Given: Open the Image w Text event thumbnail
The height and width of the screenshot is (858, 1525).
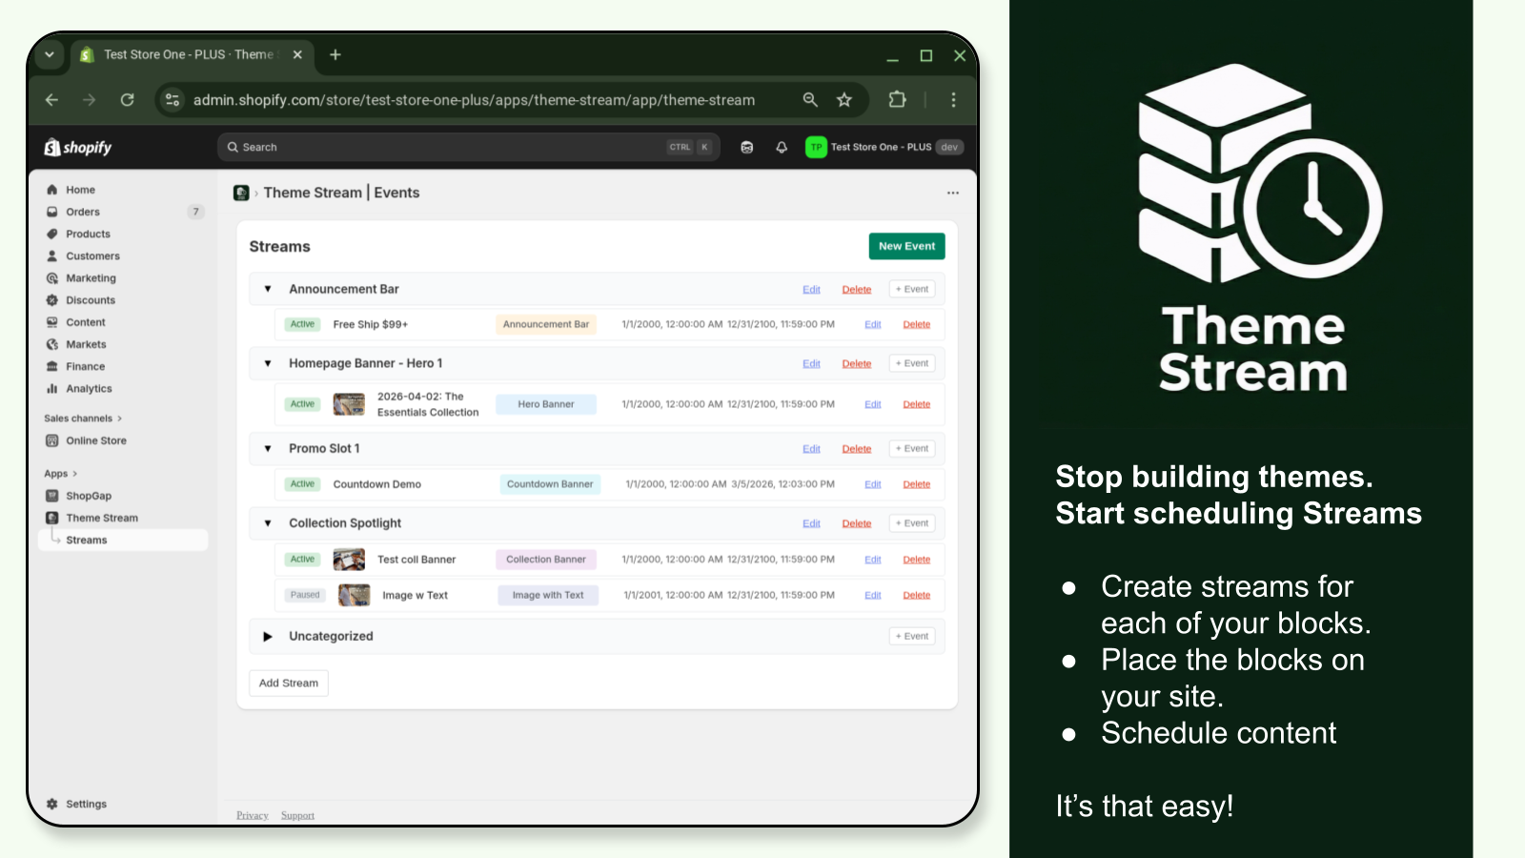Looking at the screenshot, I should [x=355, y=595].
